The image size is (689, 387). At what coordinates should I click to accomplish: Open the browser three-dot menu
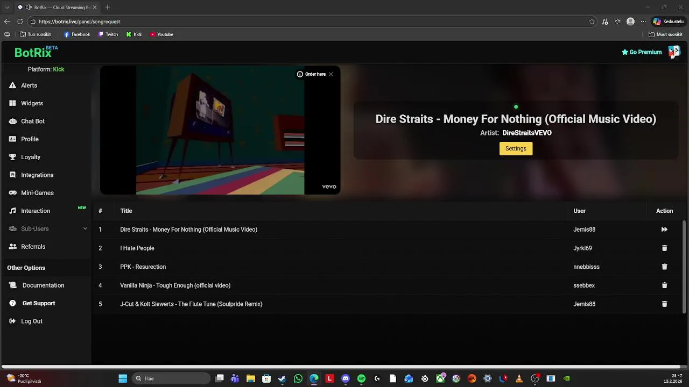click(x=643, y=21)
